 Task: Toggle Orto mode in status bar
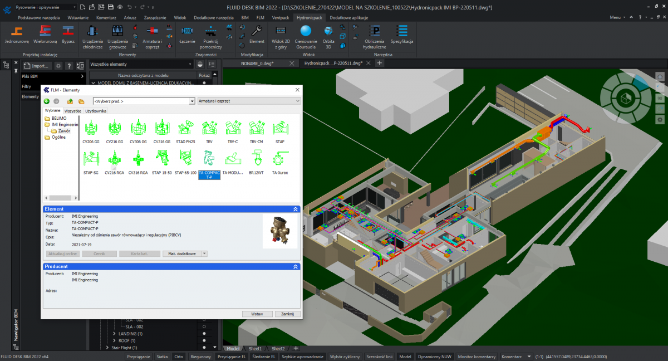[x=179, y=357]
